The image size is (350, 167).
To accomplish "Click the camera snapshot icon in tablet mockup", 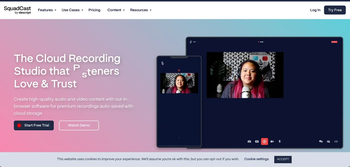I will click(249, 141).
